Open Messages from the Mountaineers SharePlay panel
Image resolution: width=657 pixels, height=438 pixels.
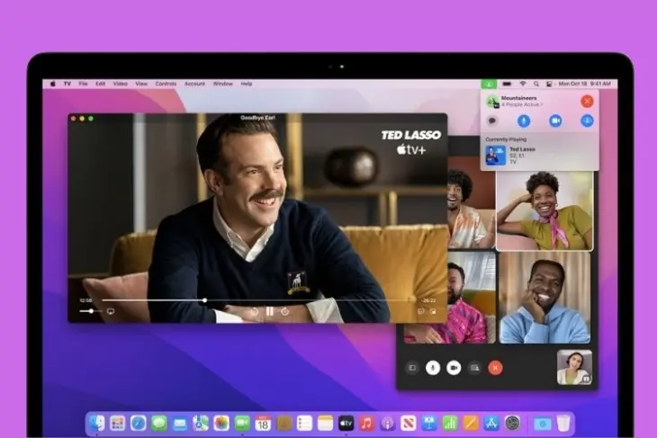492,121
